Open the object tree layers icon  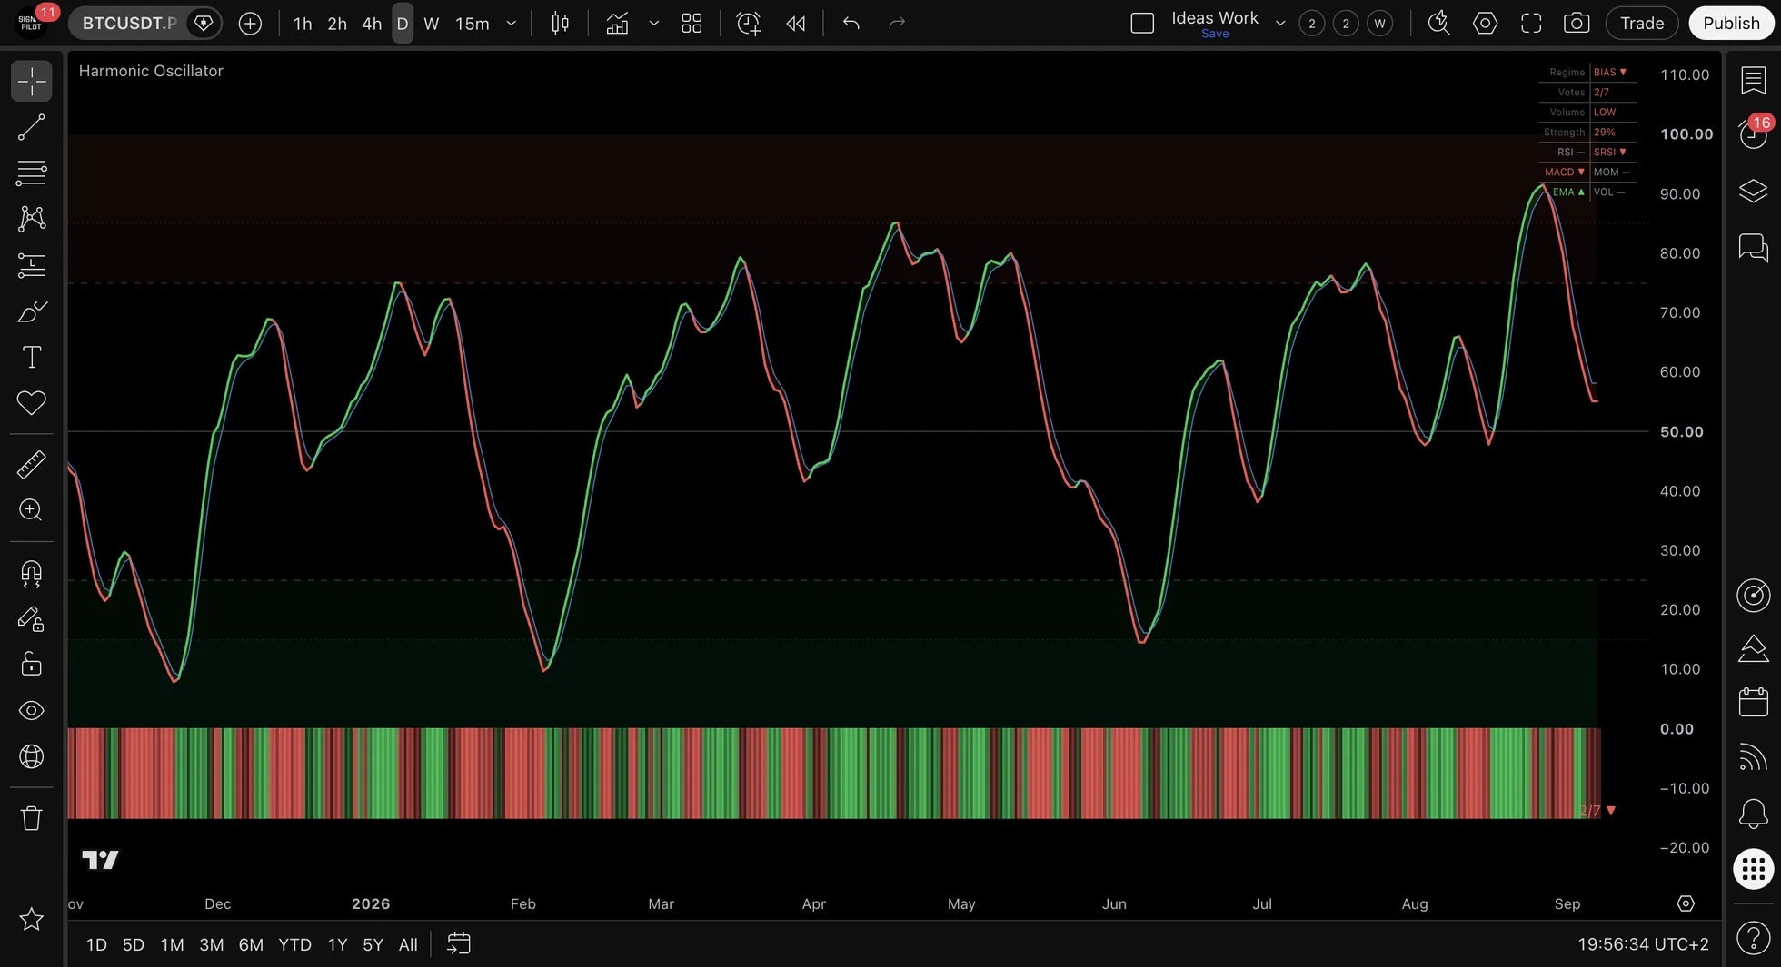coord(1754,191)
